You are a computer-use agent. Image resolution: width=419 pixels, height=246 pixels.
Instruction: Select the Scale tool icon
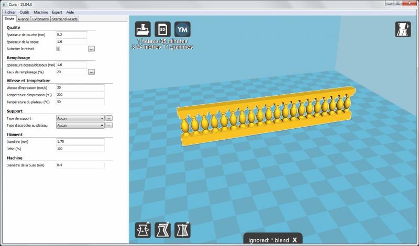pos(162,230)
